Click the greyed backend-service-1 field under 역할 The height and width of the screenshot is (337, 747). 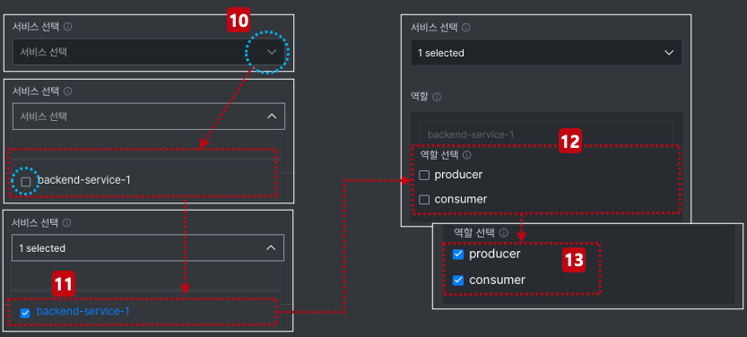pos(546,134)
